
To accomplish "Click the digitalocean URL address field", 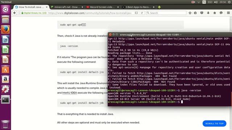I will click(x=90, y=13).
